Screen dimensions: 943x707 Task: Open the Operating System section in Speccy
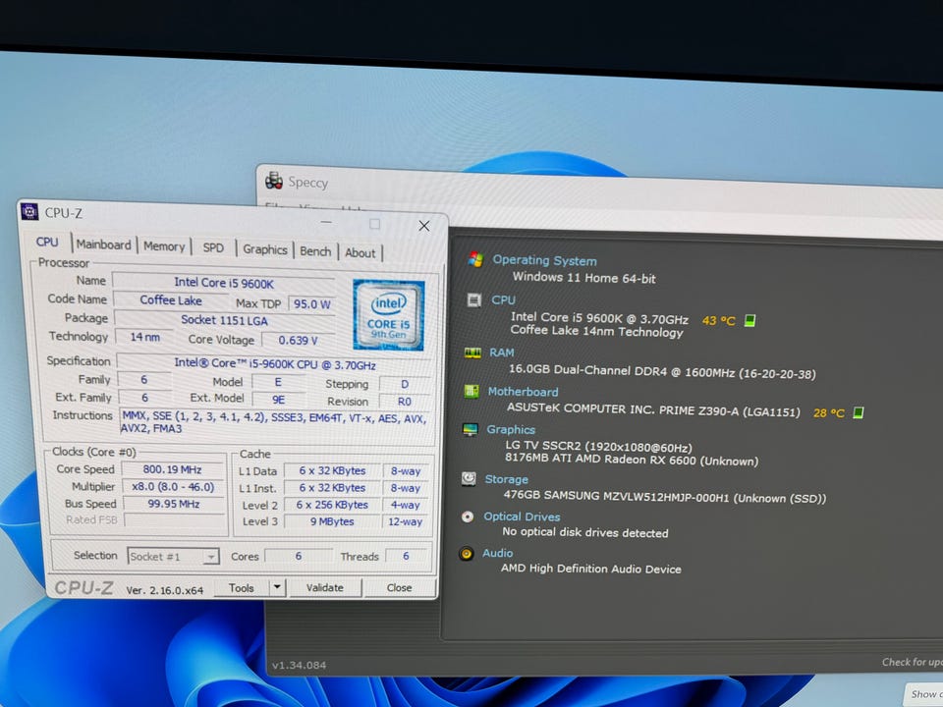coord(544,260)
